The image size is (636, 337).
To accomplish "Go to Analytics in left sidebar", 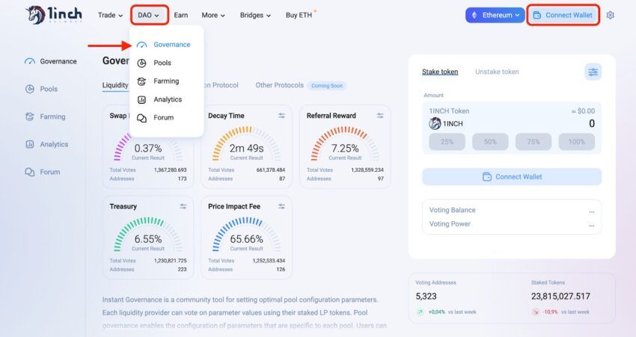I will click(x=46, y=144).
